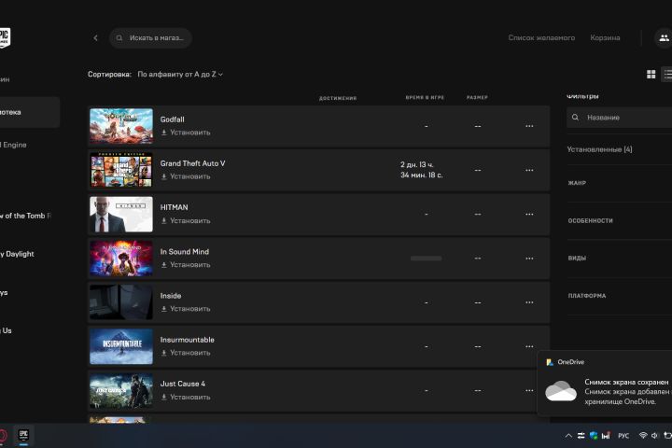Open the Список желаемого wishlist link
The image size is (672, 448).
541,37
